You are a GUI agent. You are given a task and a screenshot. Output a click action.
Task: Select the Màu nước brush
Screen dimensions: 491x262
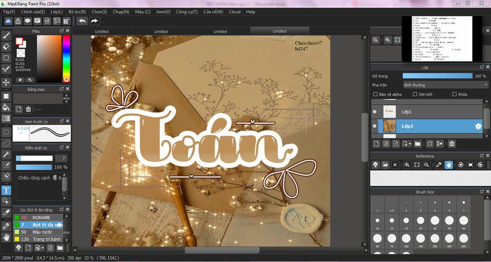click(38, 232)
